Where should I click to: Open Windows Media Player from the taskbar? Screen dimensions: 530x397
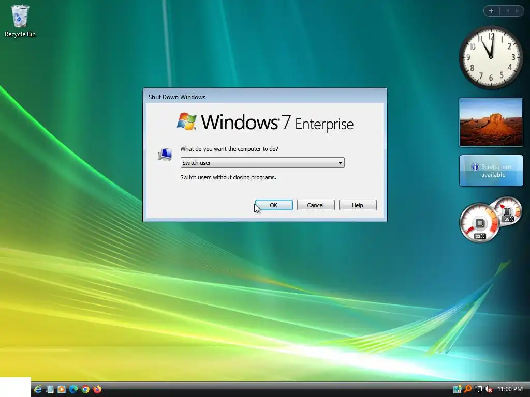click(62, 389)
